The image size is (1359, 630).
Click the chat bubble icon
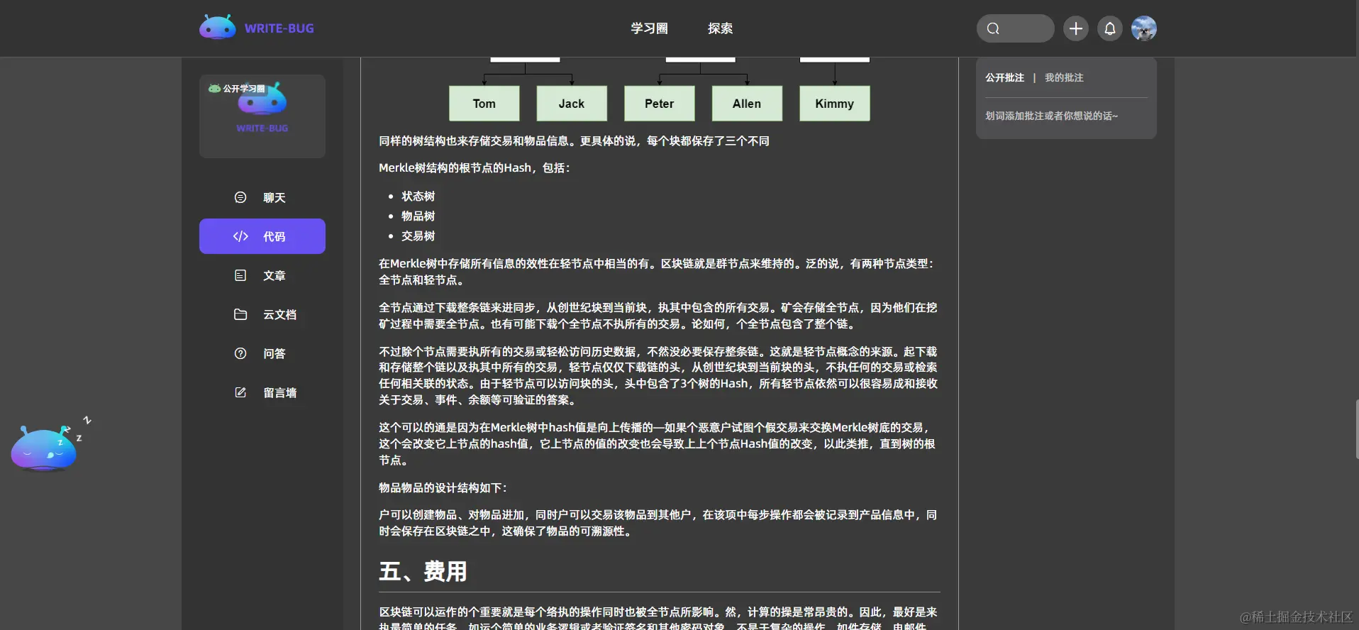(x=240, y=197)
